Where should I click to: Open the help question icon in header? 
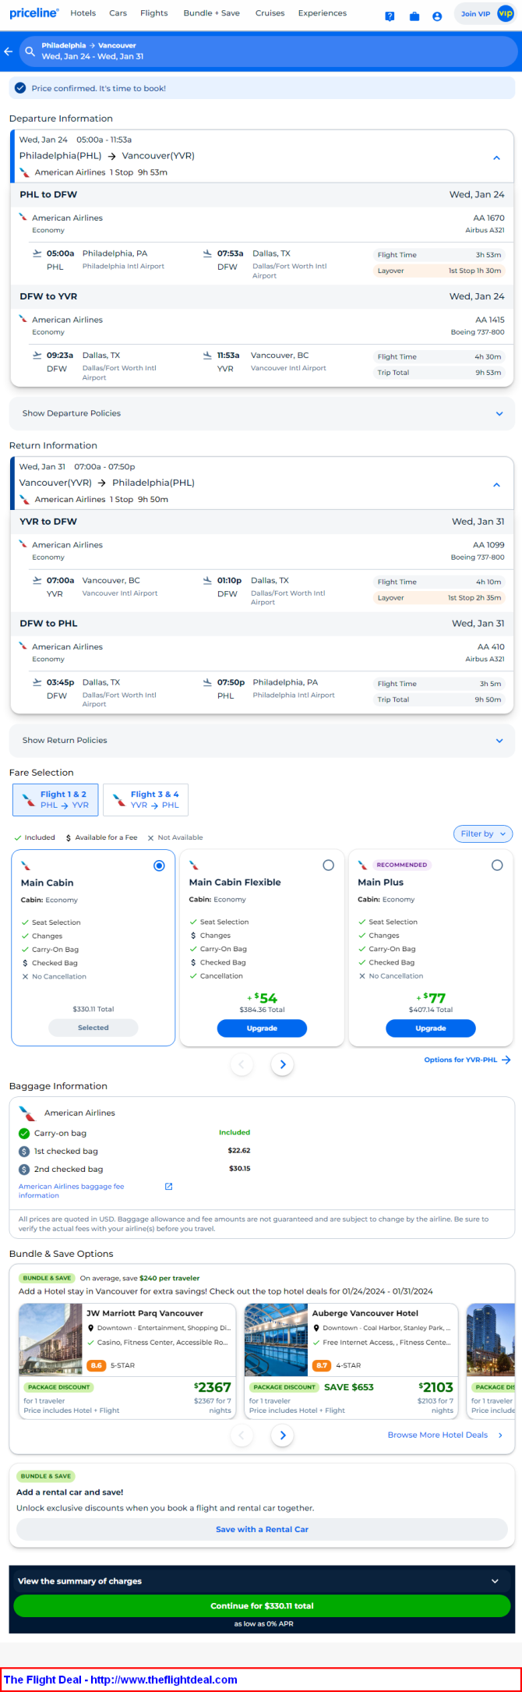390,16
